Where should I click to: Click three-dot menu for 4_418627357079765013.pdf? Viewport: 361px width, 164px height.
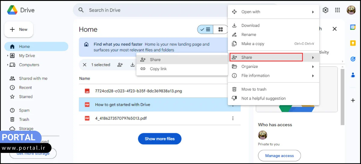233,118
